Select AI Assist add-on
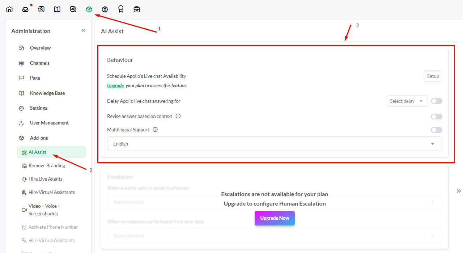This screenshot has width=463, height=253. 51,152
